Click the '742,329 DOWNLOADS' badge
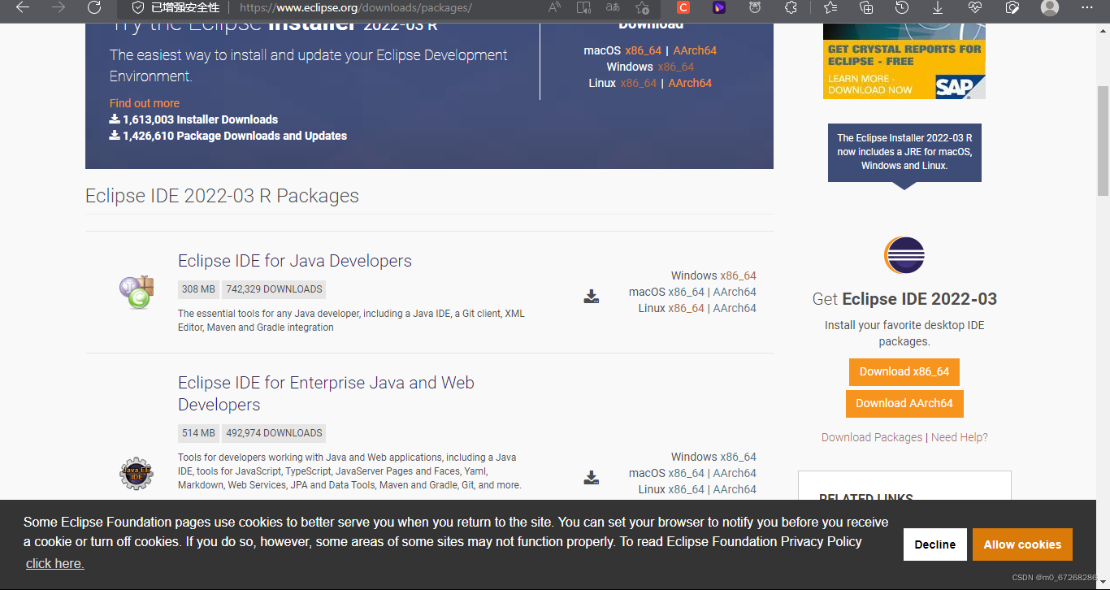This screenshot has height=590, width=1110. (274, 289)
